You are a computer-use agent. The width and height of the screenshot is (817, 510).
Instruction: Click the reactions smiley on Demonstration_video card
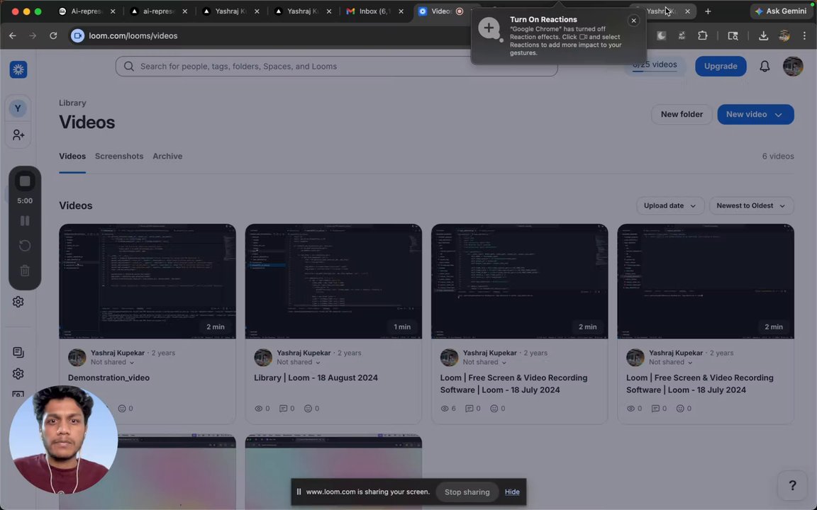[122, 409]
